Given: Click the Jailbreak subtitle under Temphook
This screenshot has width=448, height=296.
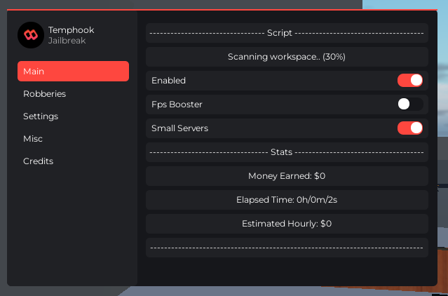Looking at the screenshot, I should tap(67, 41).
